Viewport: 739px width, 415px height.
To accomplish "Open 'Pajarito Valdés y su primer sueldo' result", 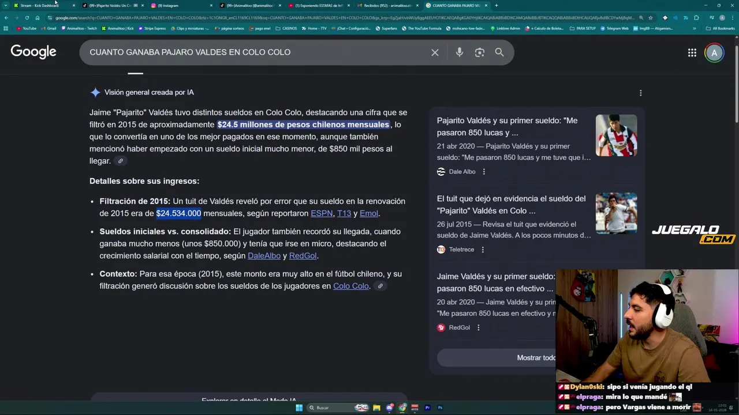I will click(507, 127).
